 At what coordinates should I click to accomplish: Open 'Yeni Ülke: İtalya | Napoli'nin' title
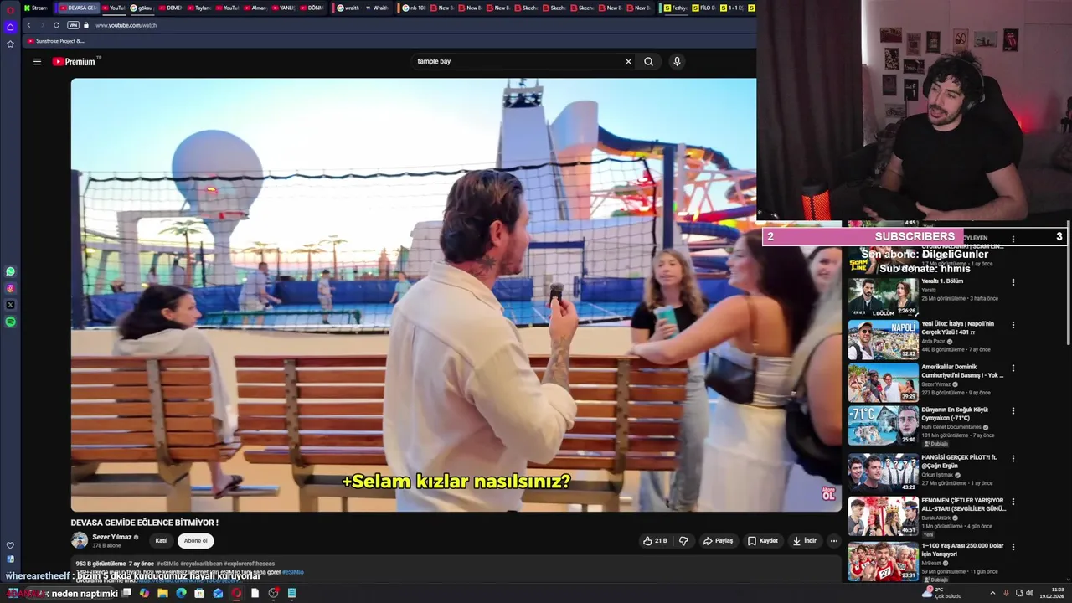coord(958,327)
